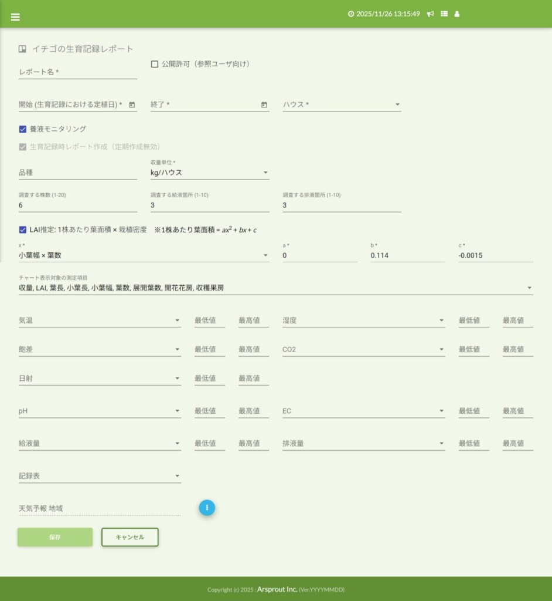Open the 収量単位 kg/ハウス dropdown

[209, 173]
